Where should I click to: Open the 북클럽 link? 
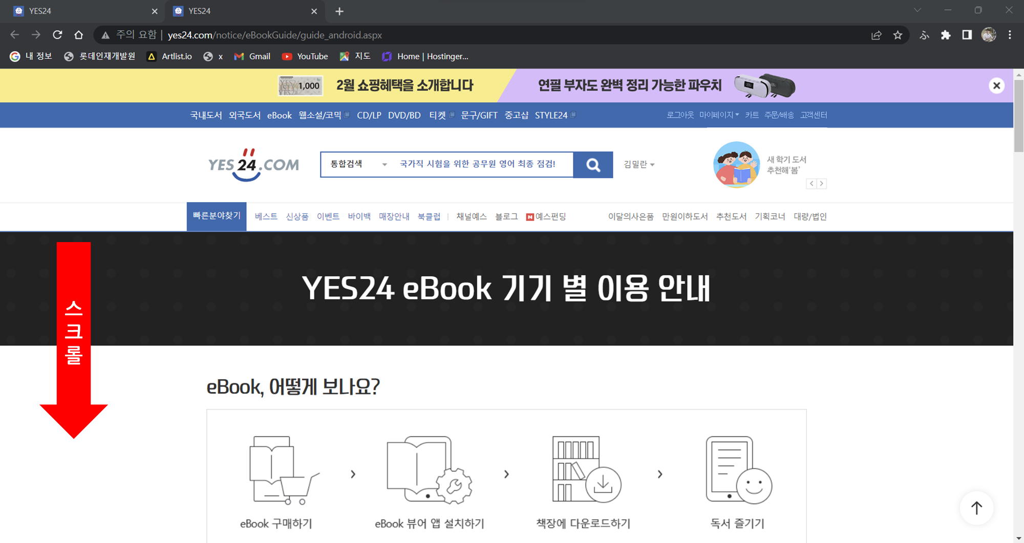pyautogui.click(x=429, y=216)
